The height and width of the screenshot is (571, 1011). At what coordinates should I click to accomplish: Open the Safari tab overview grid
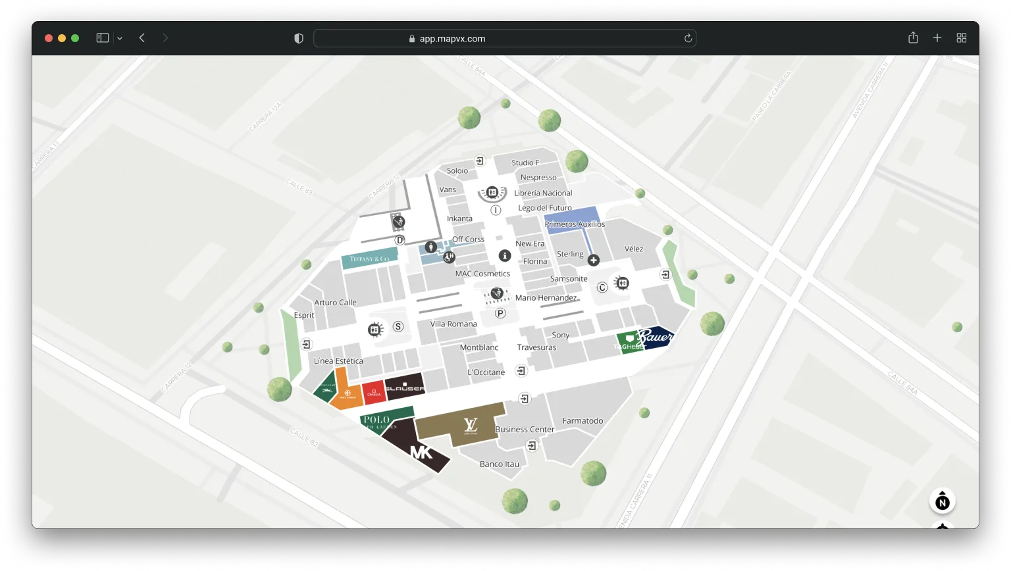click(962, 37)
